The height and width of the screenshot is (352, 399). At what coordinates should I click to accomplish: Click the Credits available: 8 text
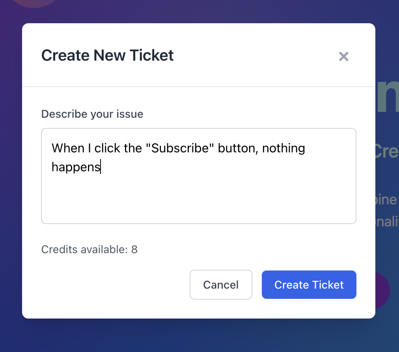point(89,249)
